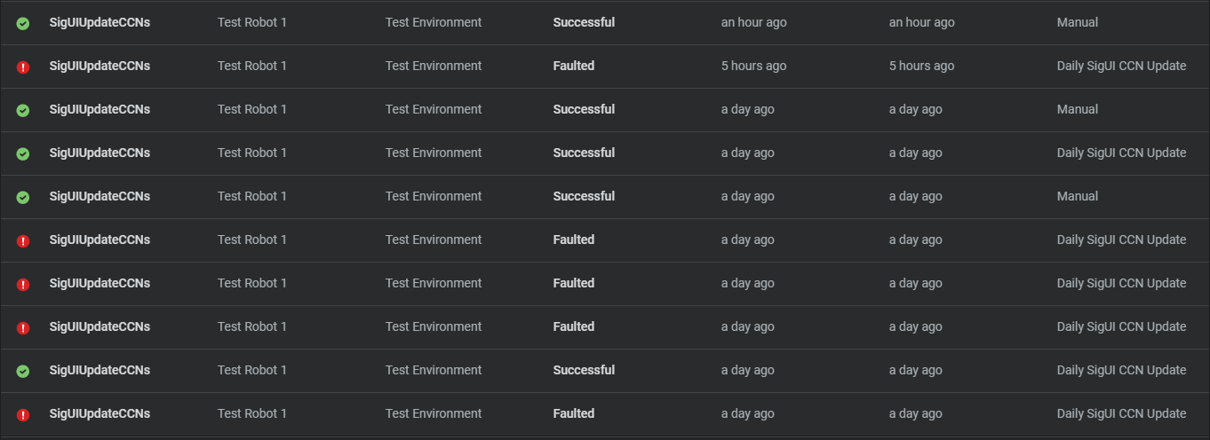This screenshot has width=1210, height=440.
Task: Click the green check icon in the third row
Action: [23, 110]
